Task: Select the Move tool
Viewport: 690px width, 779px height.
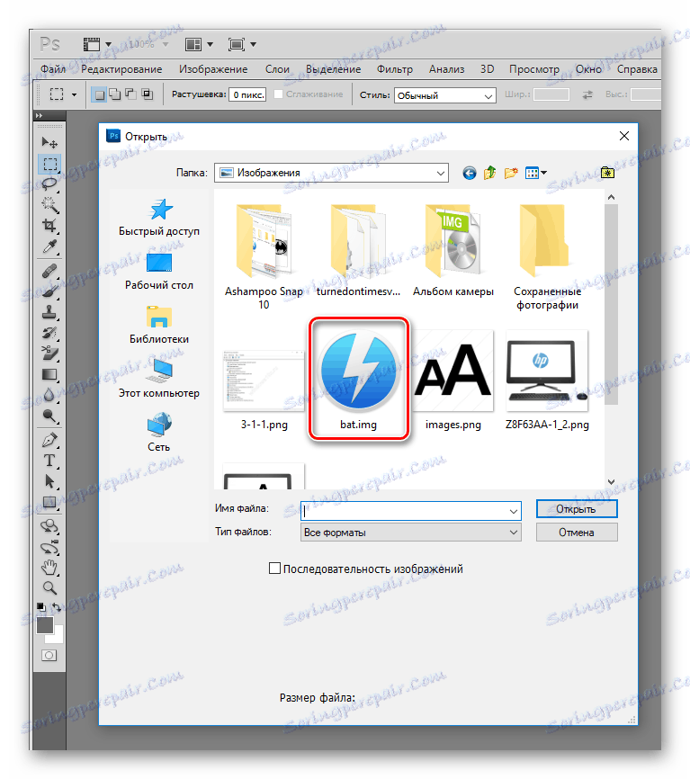Action: click(49, 143)
